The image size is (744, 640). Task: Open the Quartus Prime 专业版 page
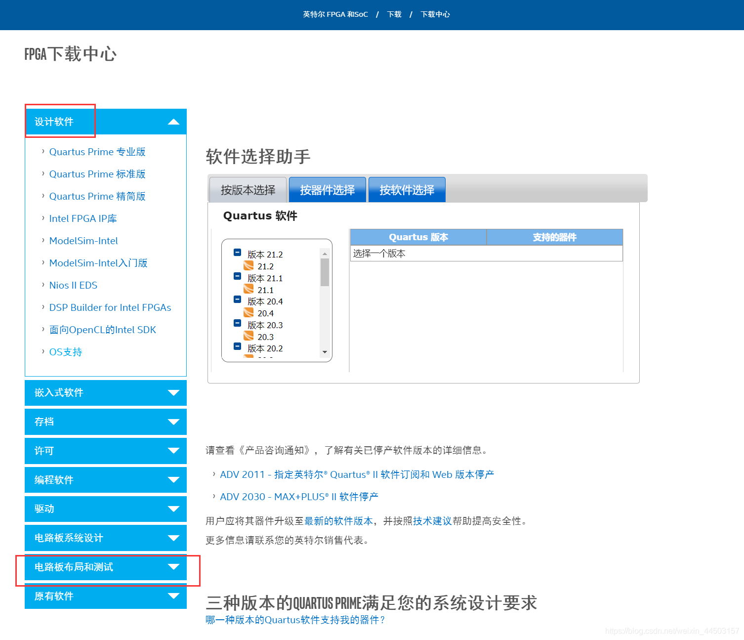click(x=97, y=152)
